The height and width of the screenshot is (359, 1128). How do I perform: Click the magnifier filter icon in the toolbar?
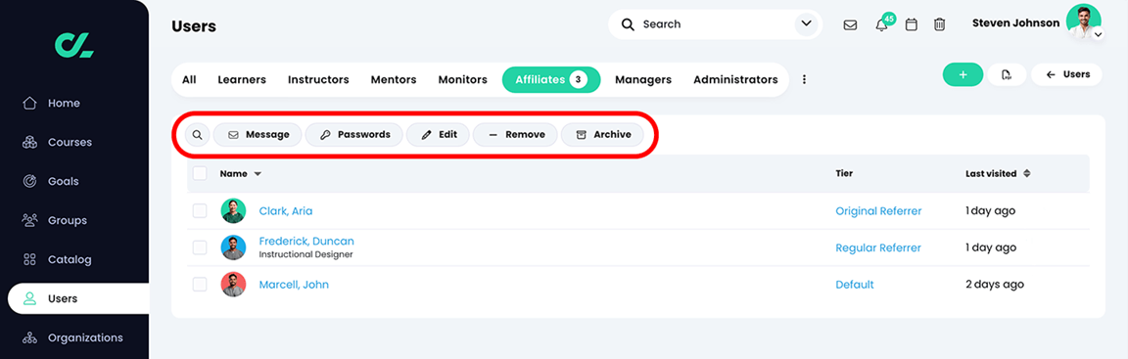tap(197, 134)
